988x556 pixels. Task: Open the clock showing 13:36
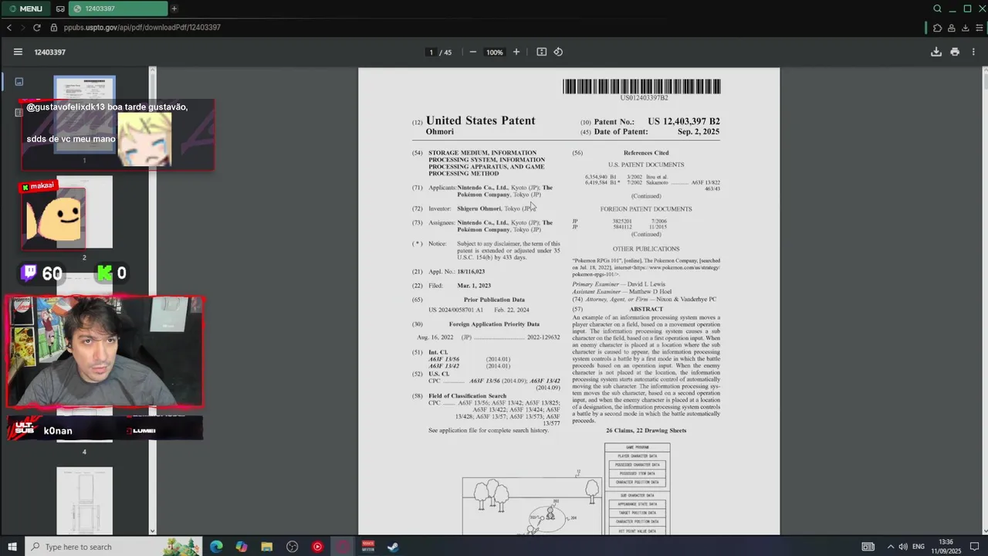click(946, 547)
